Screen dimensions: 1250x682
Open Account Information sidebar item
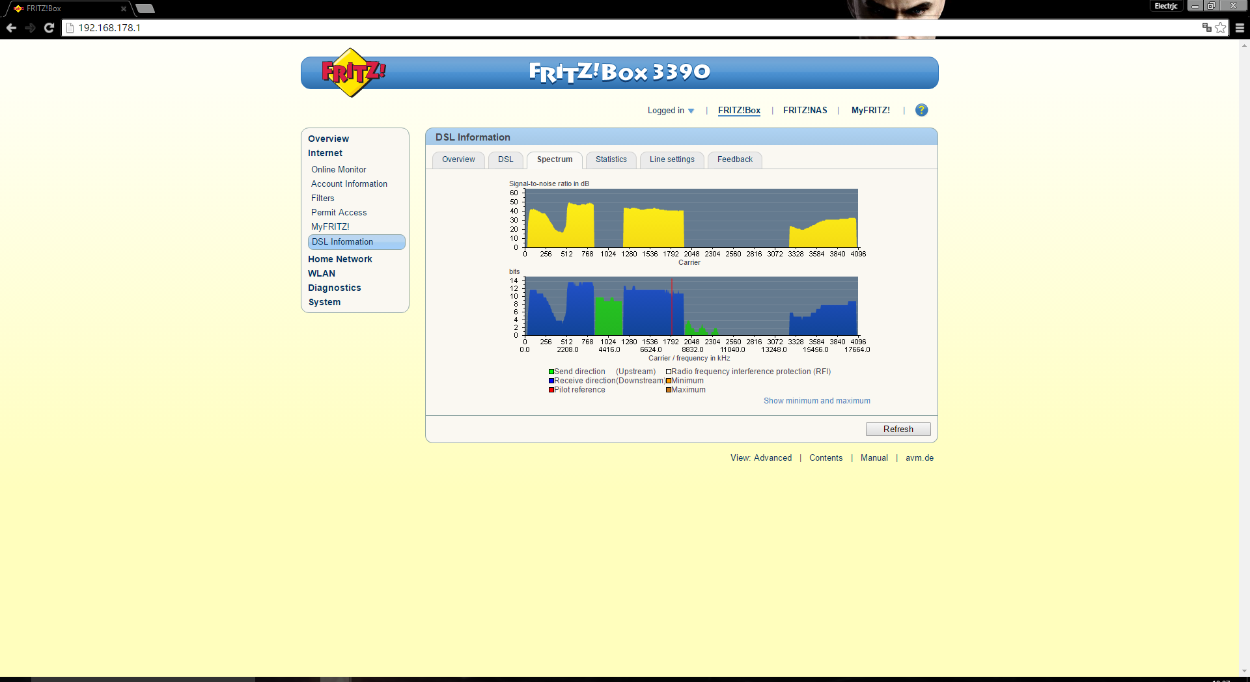pyautogui.click(x=349, y=184)
